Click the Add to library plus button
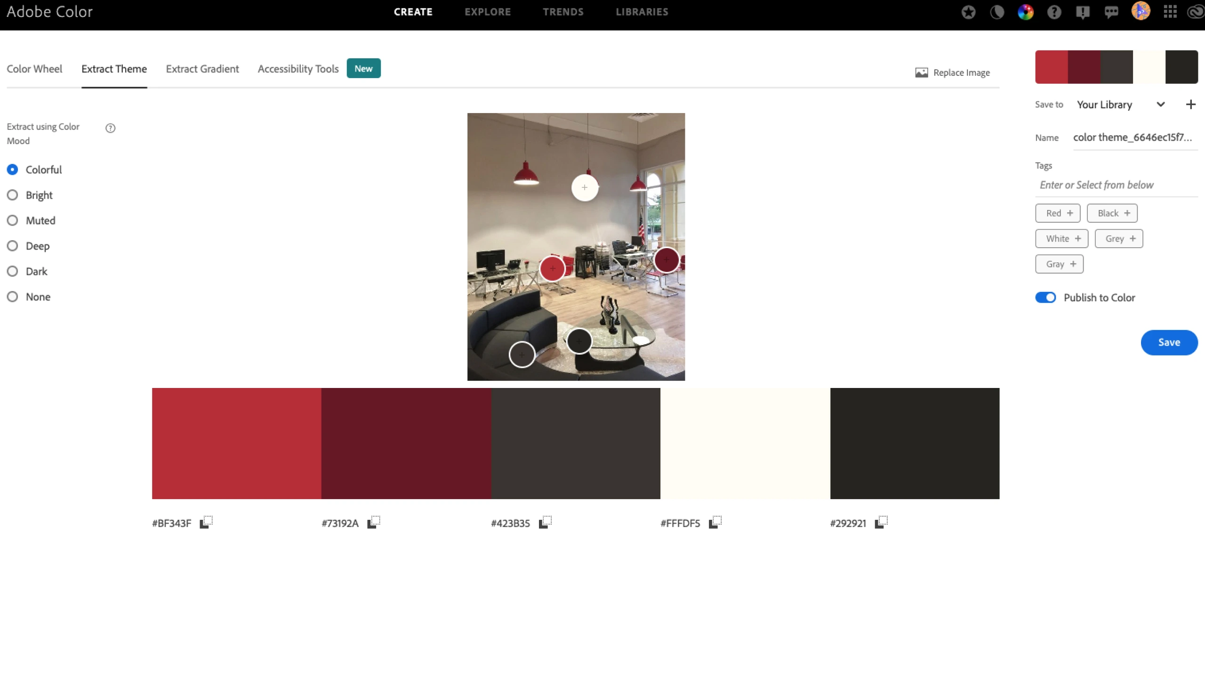 click(1190, 104)
